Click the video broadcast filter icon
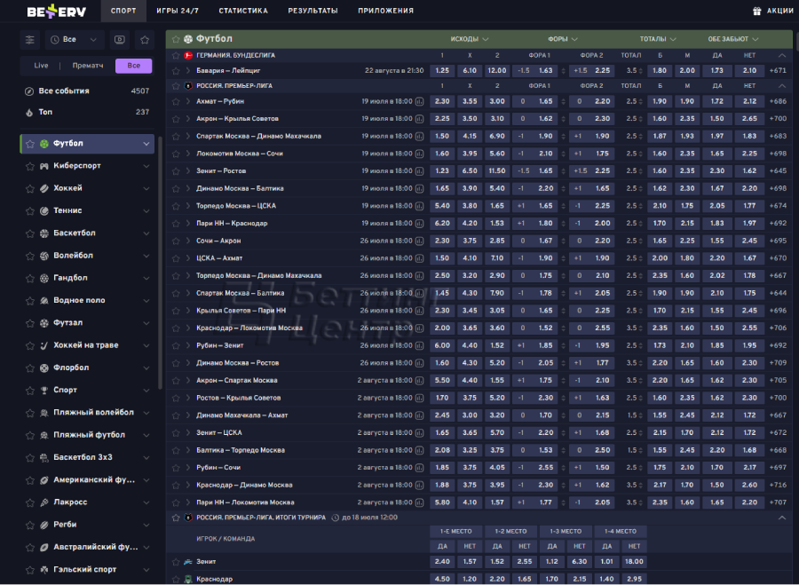 click(120, 40)
